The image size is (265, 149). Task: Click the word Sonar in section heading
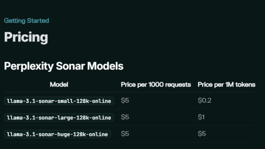[70, 66]
